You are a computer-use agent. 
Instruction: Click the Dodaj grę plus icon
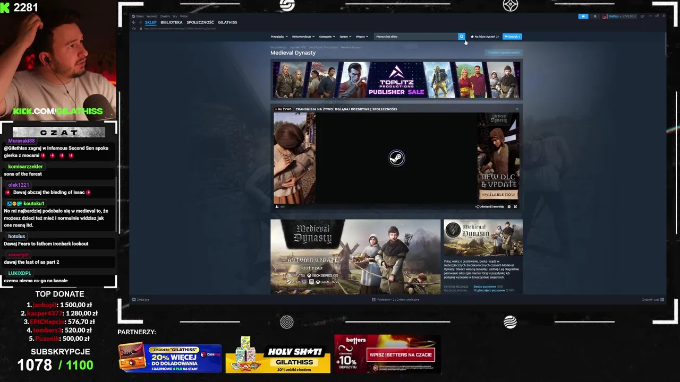[x=134, y=299]
